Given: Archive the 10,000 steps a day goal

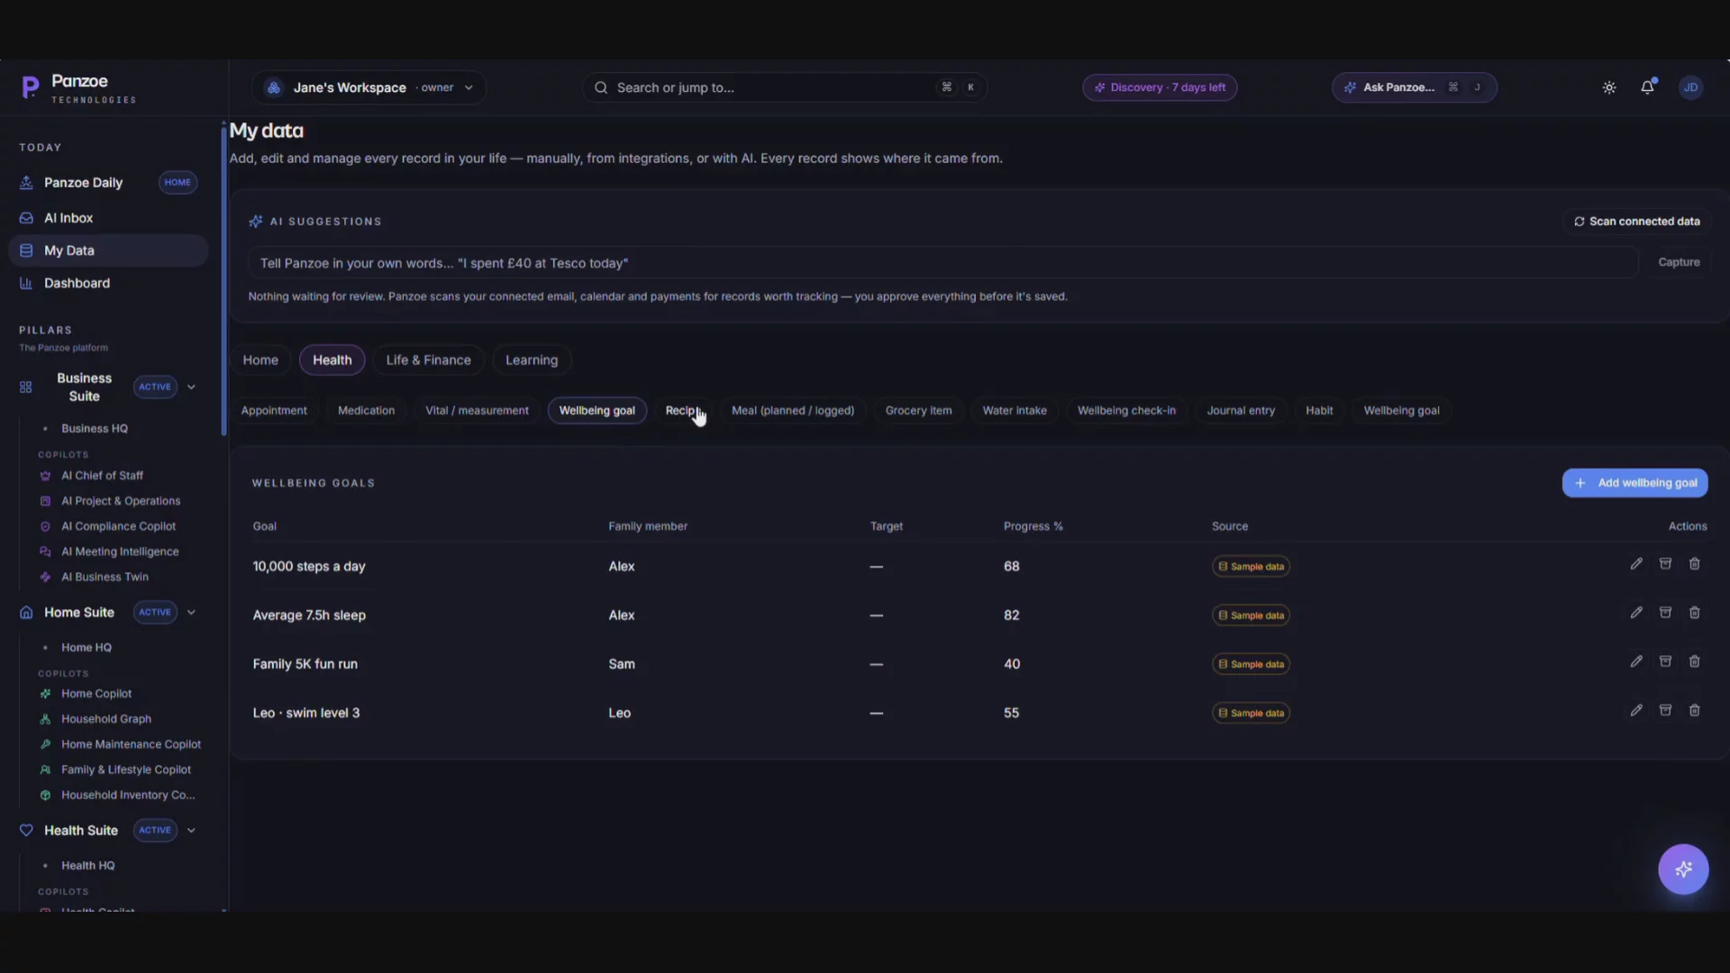Looking at the screenshot, I should click(x=1665, y=564).
